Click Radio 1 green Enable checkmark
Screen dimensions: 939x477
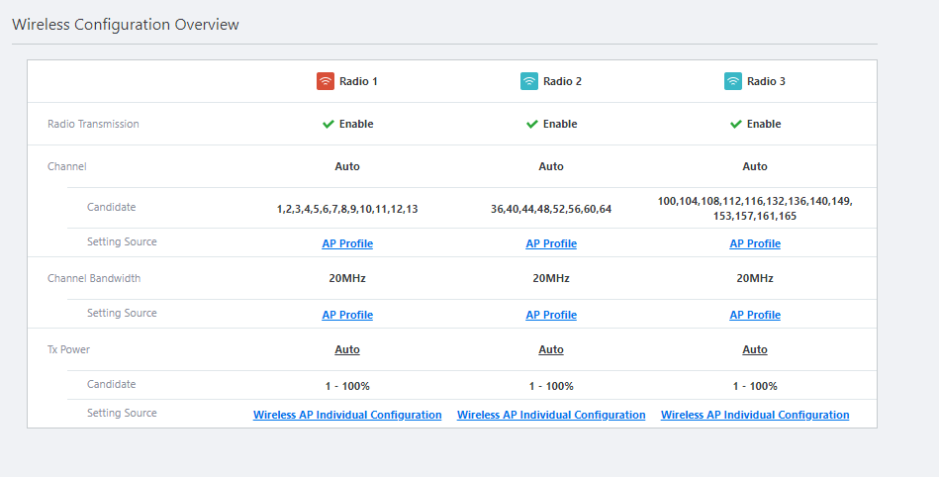point(329,125)
